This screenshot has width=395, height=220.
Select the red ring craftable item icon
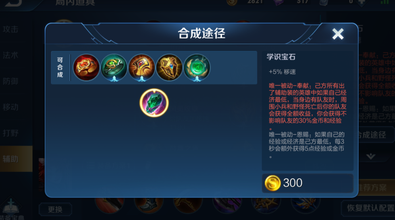tap(86, 68)
